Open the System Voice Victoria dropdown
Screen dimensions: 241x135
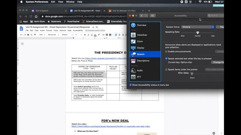click(x=198, y=27)
